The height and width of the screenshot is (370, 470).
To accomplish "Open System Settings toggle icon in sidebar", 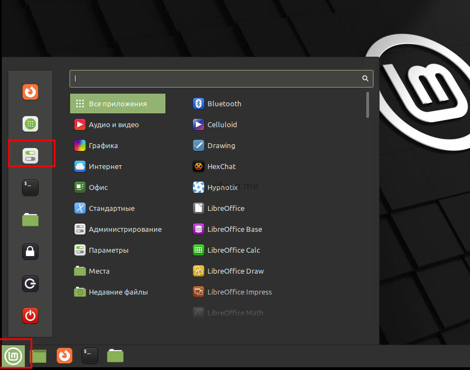I will pos(30,155).
